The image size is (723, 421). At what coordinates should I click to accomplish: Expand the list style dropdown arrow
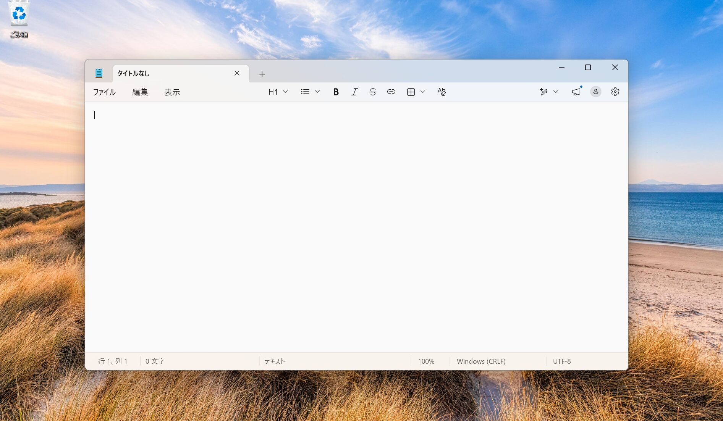(x=317, y=92)
